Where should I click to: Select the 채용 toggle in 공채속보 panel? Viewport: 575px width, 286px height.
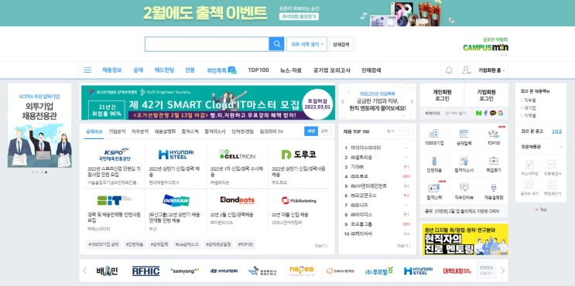click(311, 131)
